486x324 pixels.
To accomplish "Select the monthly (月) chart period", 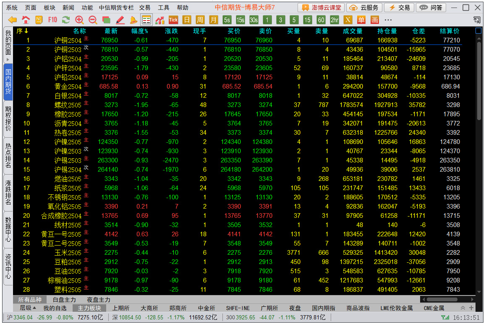I will coord(213,20).
